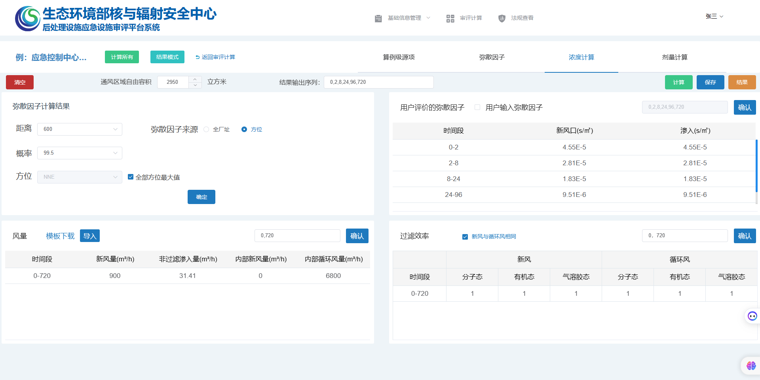Select the 方位 radio option
Viewport: 760px width, 380px height.
244,129
